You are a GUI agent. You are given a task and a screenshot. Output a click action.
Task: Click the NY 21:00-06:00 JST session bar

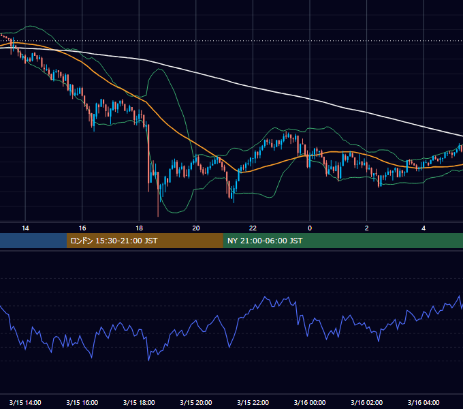342,241
